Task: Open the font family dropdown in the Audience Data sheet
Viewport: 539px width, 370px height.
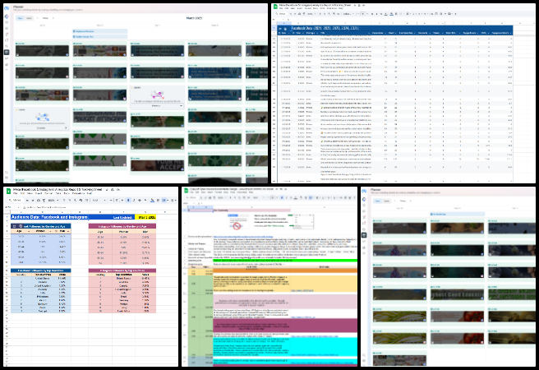Action: 96,200
